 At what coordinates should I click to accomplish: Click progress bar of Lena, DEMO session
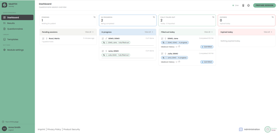(x=128, y=58)
